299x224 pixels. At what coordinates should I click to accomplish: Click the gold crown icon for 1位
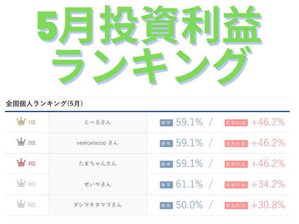21,121
